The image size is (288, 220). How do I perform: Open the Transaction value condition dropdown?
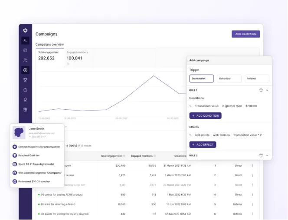(206, 106)
